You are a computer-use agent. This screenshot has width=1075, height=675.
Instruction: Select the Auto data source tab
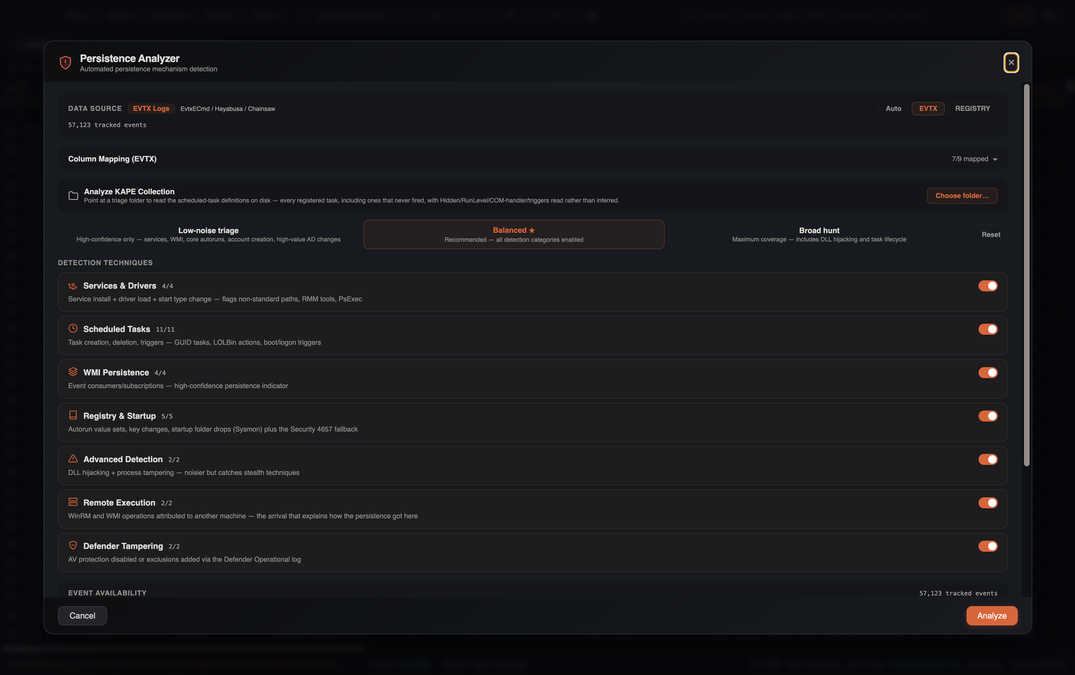[x=893, y=108]
